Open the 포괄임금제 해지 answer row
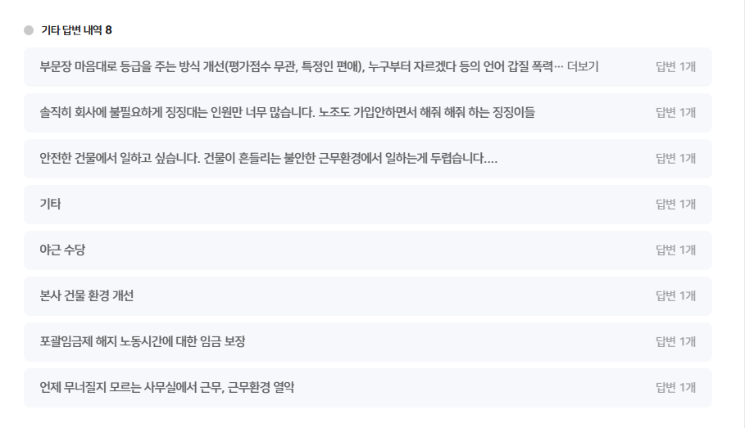Viewport: 754px width, 428px height. coord(142,341)
